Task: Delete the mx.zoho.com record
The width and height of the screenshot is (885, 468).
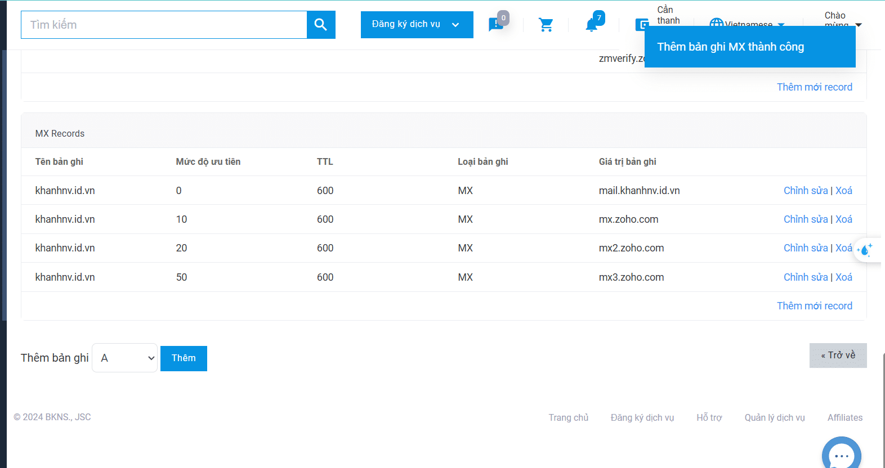Action: pyautogui.click(x=843, y=219)
